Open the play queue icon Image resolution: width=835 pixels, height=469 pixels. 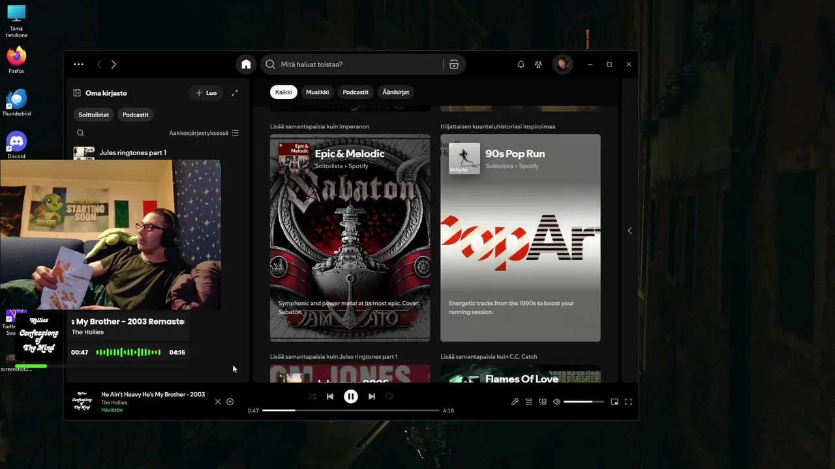tap(529, 402)
